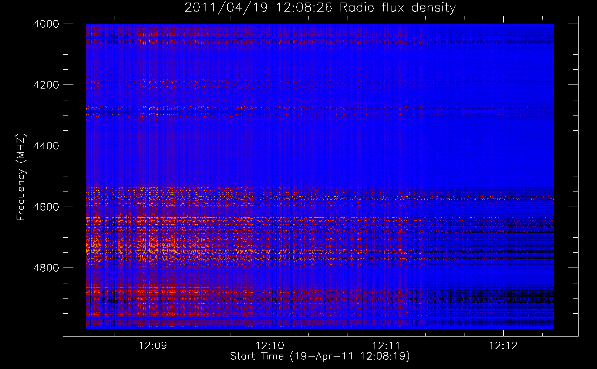Select the 4400 frequency tick label
This screenshot has width=597, height=369.
[46, 146]
